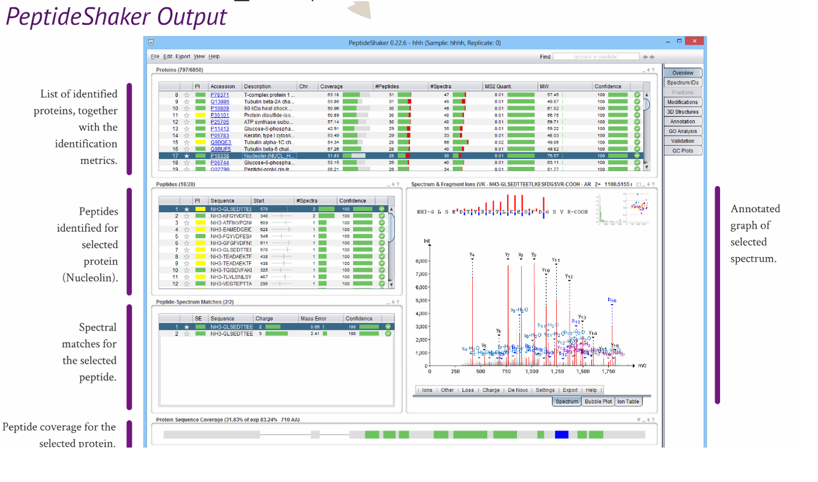Click the previous match arrow beside Find
This screenshot has height=482, width=818.
click(x=644, y=56)
